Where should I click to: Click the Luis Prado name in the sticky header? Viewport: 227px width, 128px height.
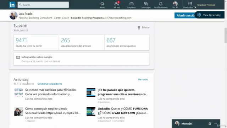[x=26, y=14]
